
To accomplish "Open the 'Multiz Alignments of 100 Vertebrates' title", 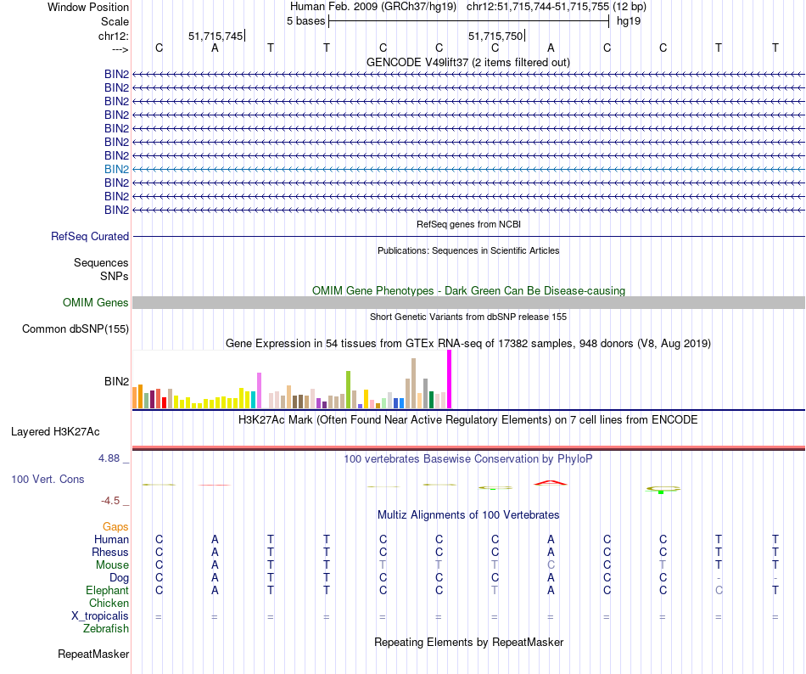I will [x=468, y=515].
